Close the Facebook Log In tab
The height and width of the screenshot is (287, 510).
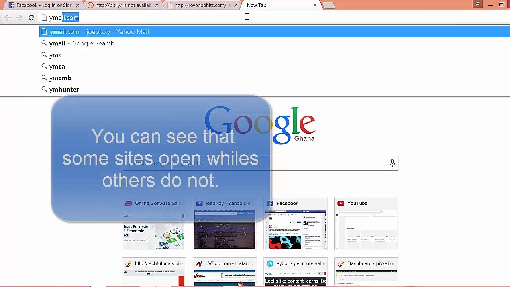[x=78, y=5]
